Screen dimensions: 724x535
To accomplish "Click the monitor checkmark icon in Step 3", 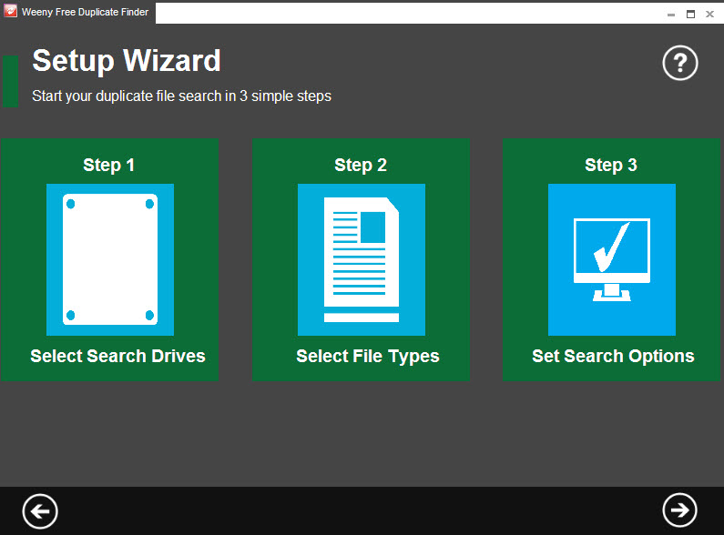I will click(612, 259).
